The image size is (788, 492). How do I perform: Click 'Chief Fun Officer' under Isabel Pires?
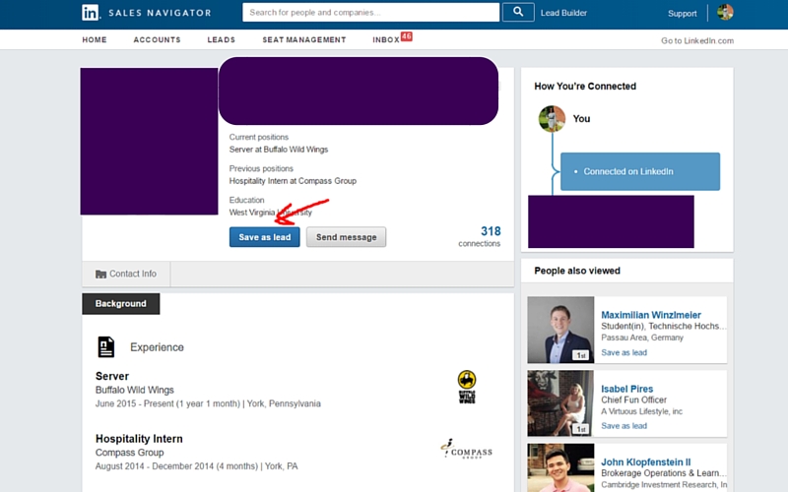pyautogui.click(x=633, y=400)
